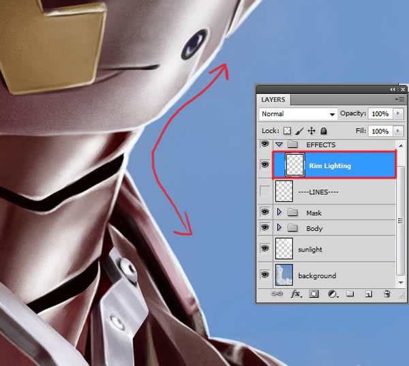
Task: Collapse the Layers panel to icons
Action: coord(393,89)
